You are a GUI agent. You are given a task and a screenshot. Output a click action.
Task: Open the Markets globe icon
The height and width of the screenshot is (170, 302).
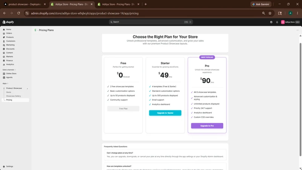point(4,57)
